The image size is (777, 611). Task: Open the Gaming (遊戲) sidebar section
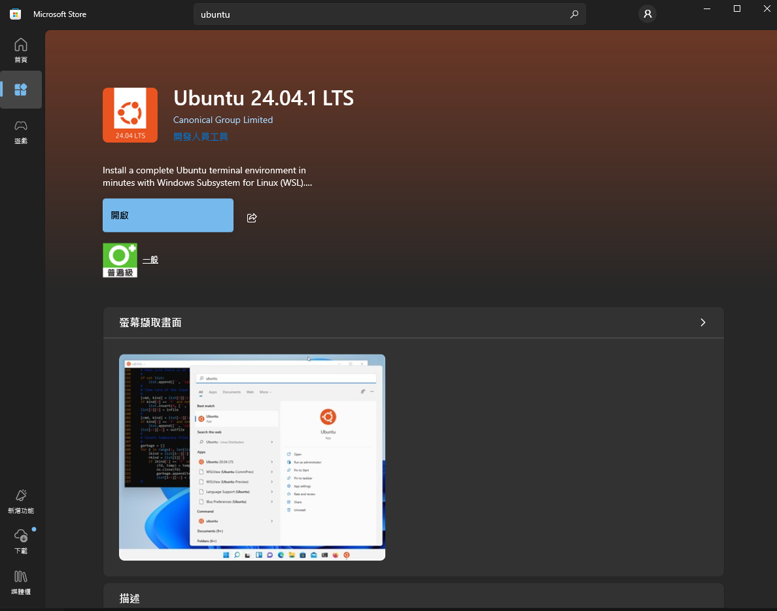pyautogui.click(x=21, y=131)
